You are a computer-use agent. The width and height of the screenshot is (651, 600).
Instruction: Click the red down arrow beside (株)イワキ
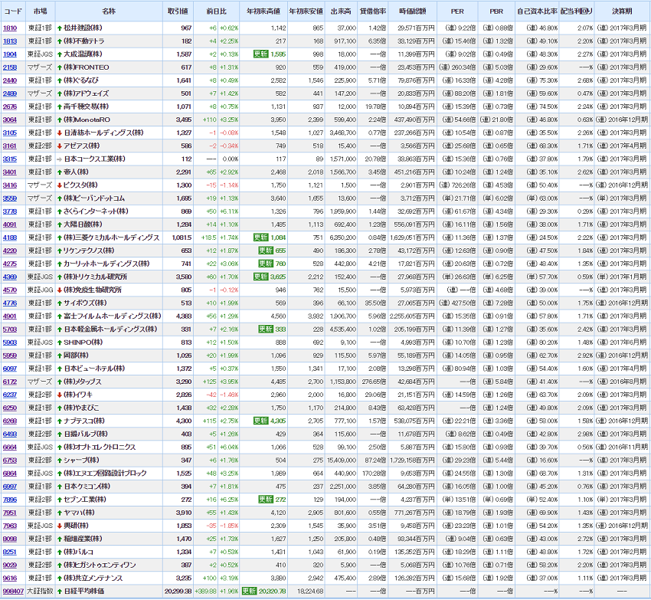point(60,395)
